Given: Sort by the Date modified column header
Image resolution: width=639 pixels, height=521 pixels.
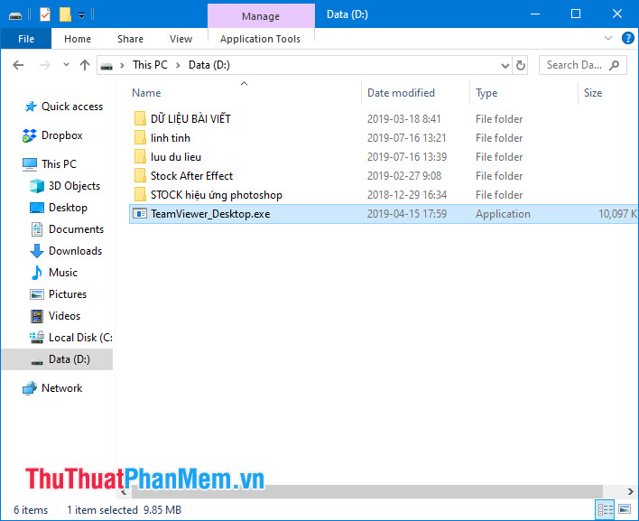Looking at the screenshot, I should (415, 93).
